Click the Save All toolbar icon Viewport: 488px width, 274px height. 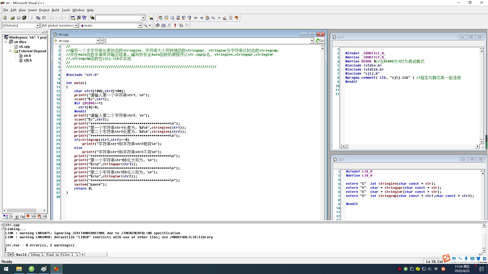coord(24,18)
